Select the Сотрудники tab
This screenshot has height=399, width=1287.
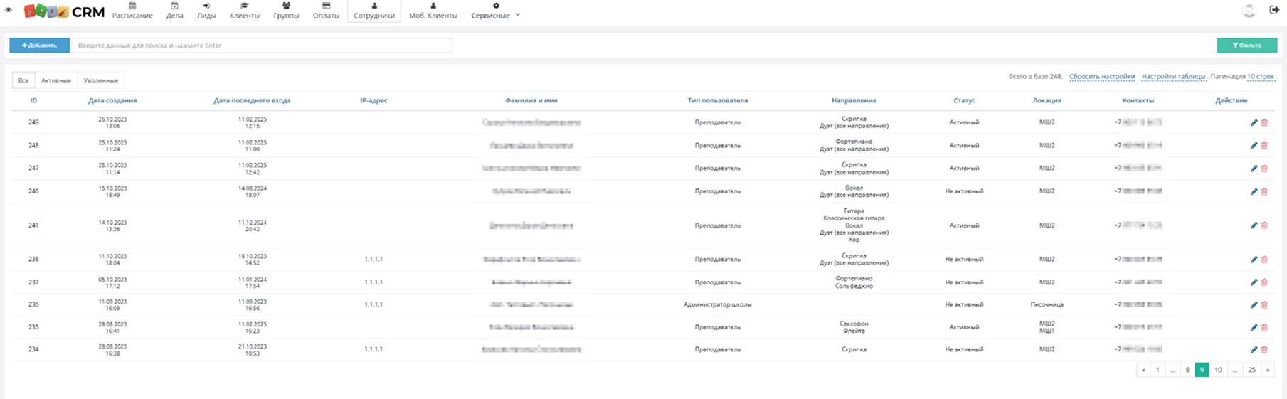374,11
